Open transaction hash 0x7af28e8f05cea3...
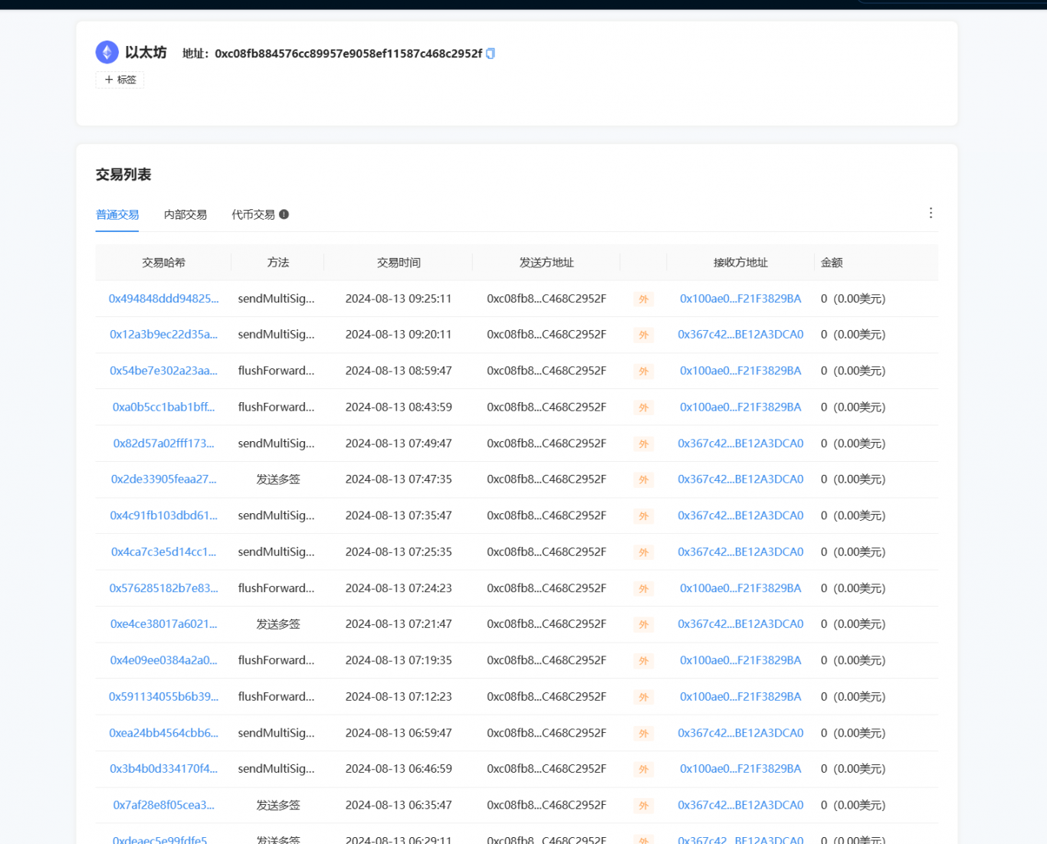The height and width of the screenshot is (844, 1047). coord(163,806)
